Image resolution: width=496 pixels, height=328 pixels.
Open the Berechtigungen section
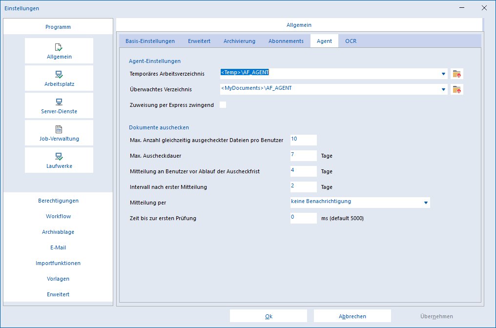click(x=58, y=201)
